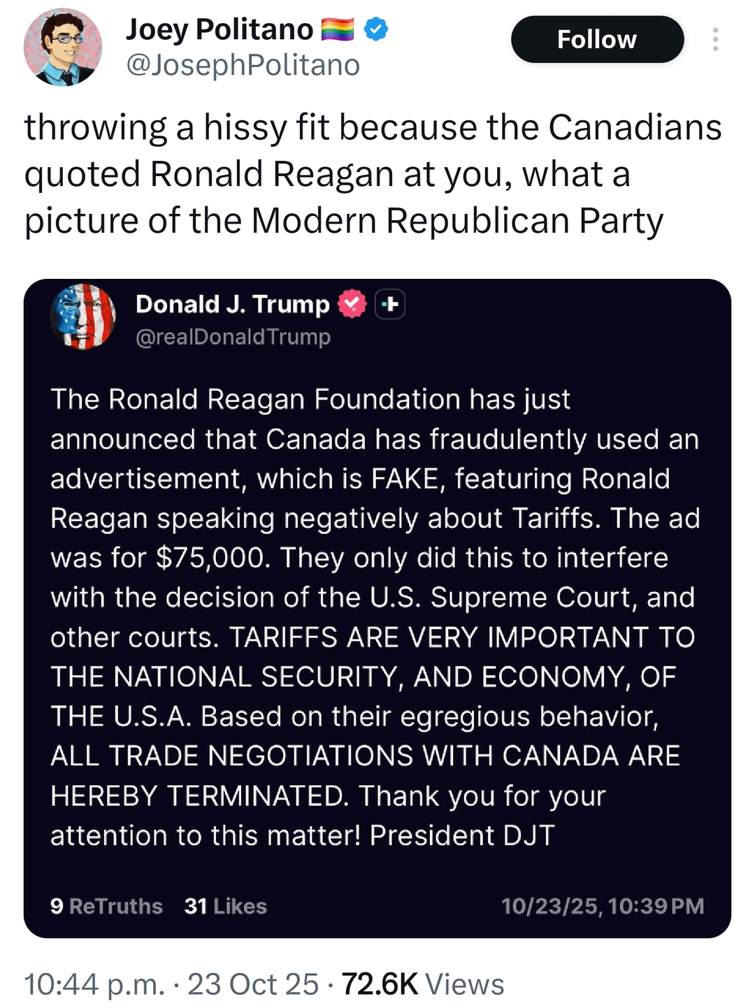View the 9 ReTruths count
Viewport: 755px width, 1008px height.
coord(106,906)
